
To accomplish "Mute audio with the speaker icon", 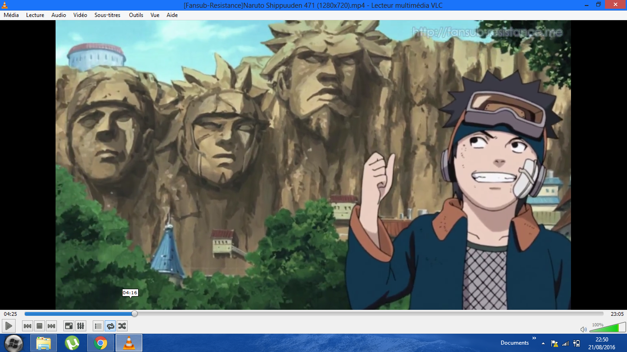I will pos(583,329).
